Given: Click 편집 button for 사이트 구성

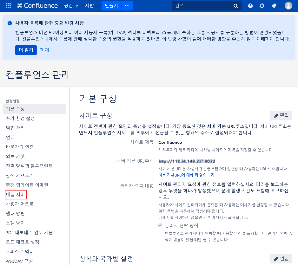Looking at the screenshot, I should point(281,115).
